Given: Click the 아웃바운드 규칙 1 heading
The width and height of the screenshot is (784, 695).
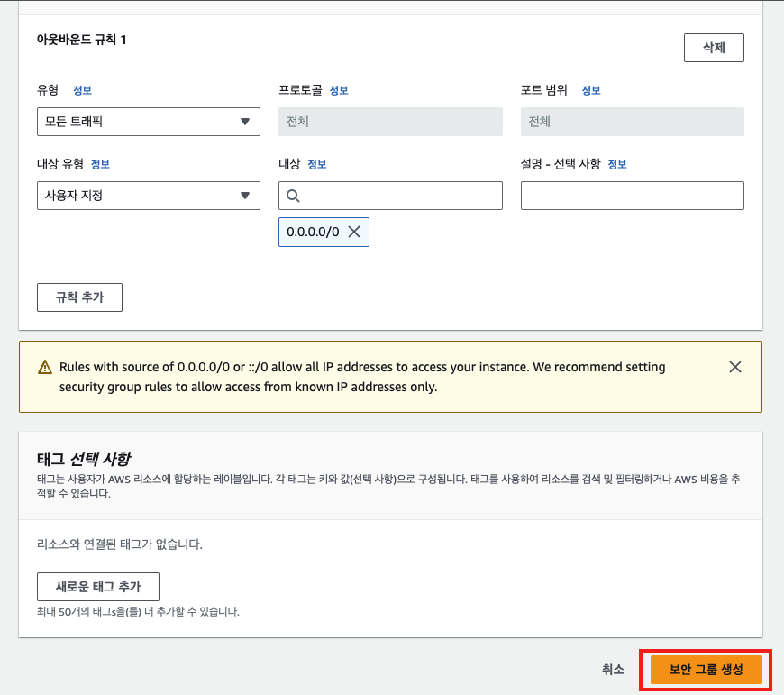Looking at the screenshot, I should pyautogui.click(x=81, y=40).
